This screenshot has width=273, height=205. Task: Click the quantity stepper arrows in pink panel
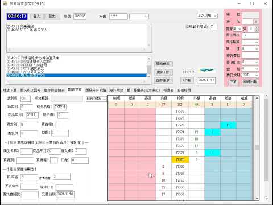click(x=257, y=29)
